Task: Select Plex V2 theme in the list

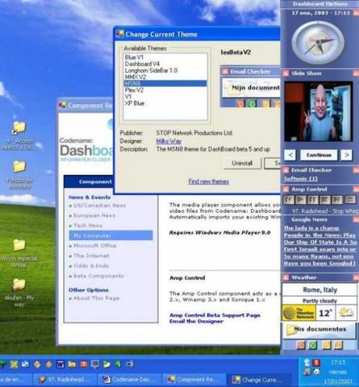Action: 165,90
